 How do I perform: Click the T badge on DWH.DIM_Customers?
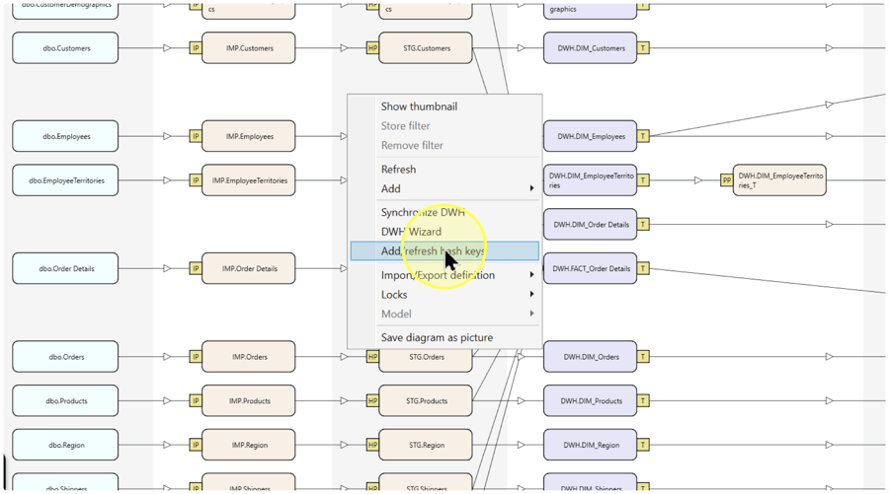tap(643, 48)
